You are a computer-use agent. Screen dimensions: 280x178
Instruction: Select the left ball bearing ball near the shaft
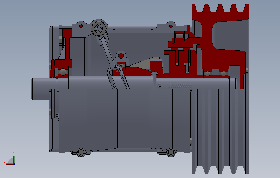(63, 72)
